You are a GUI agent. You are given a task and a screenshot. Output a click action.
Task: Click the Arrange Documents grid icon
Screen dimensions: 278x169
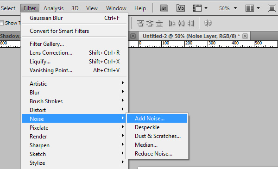coord(250,8)
